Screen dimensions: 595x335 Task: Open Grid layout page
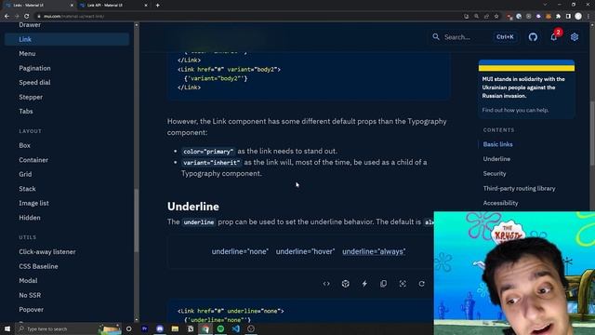pos(25,174)
